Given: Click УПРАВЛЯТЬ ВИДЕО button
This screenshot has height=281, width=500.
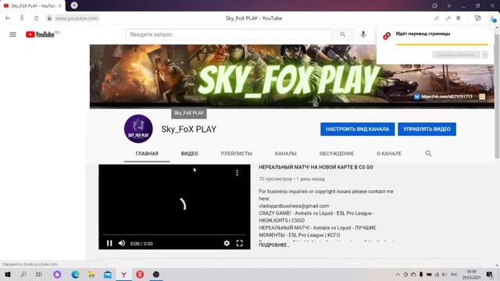Looking at the screenshot, I should [x=427, y=129].
